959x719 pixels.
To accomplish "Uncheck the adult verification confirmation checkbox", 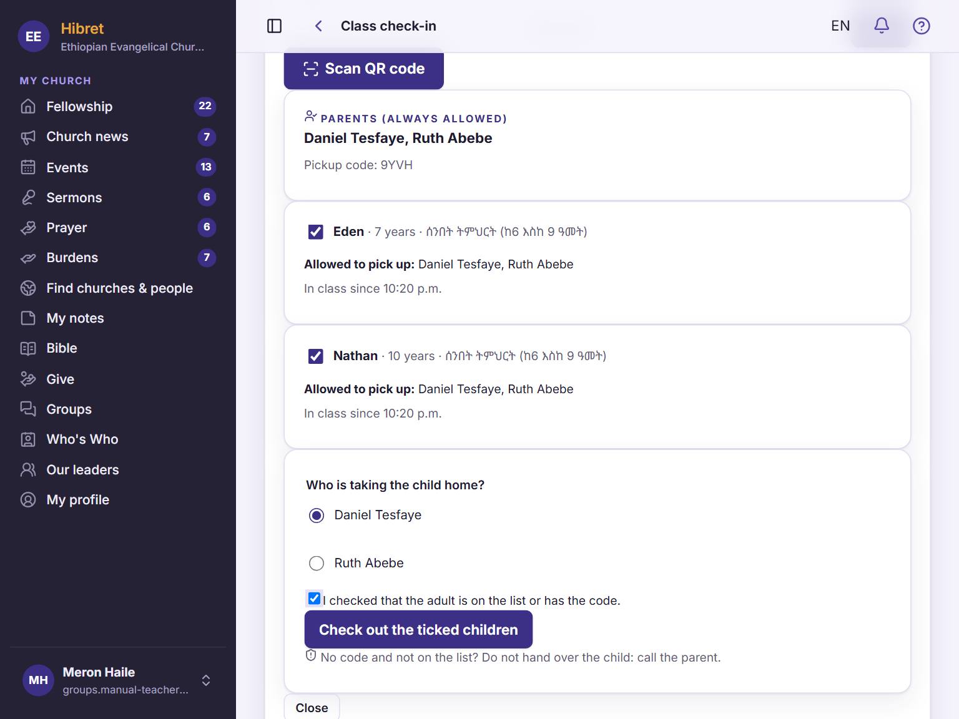I will (x=314, y=599).
